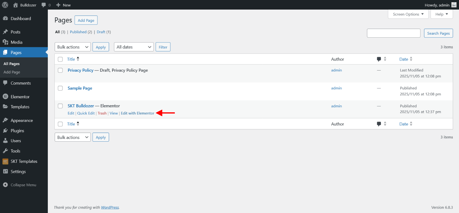Open the top Bulk actions dropdown
The width and height of the screenshot is (459, 213).
73,47
